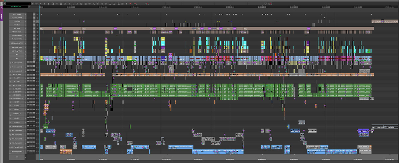Select the V8 / VFX TITLES track

click(17, 32)
